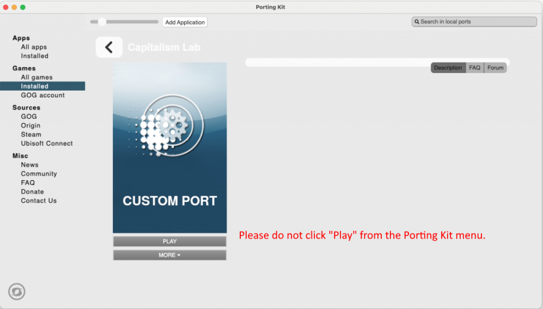Click the search local ports field
The width and height of the screenshot is (543, 309).
click(x=474, y=21)
